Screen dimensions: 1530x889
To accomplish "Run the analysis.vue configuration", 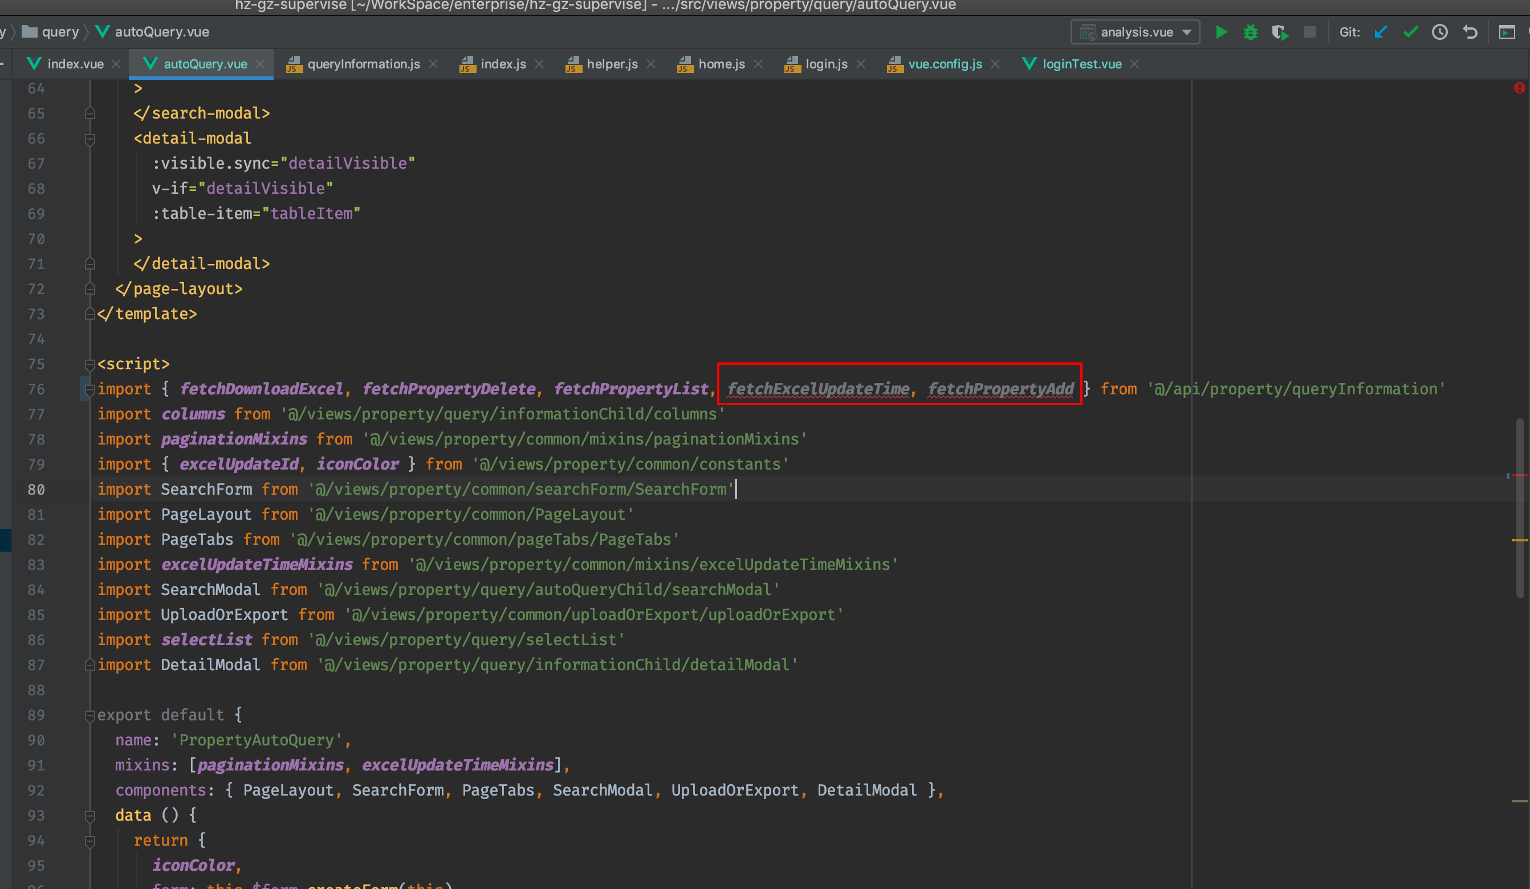I will 1222,32.
